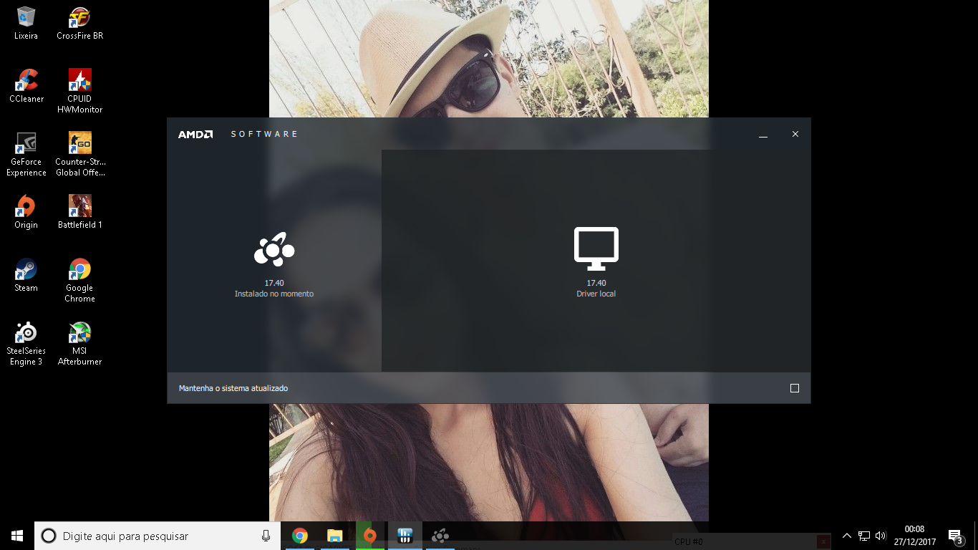Open File Explorer from the taskbar

coord(334,536)
